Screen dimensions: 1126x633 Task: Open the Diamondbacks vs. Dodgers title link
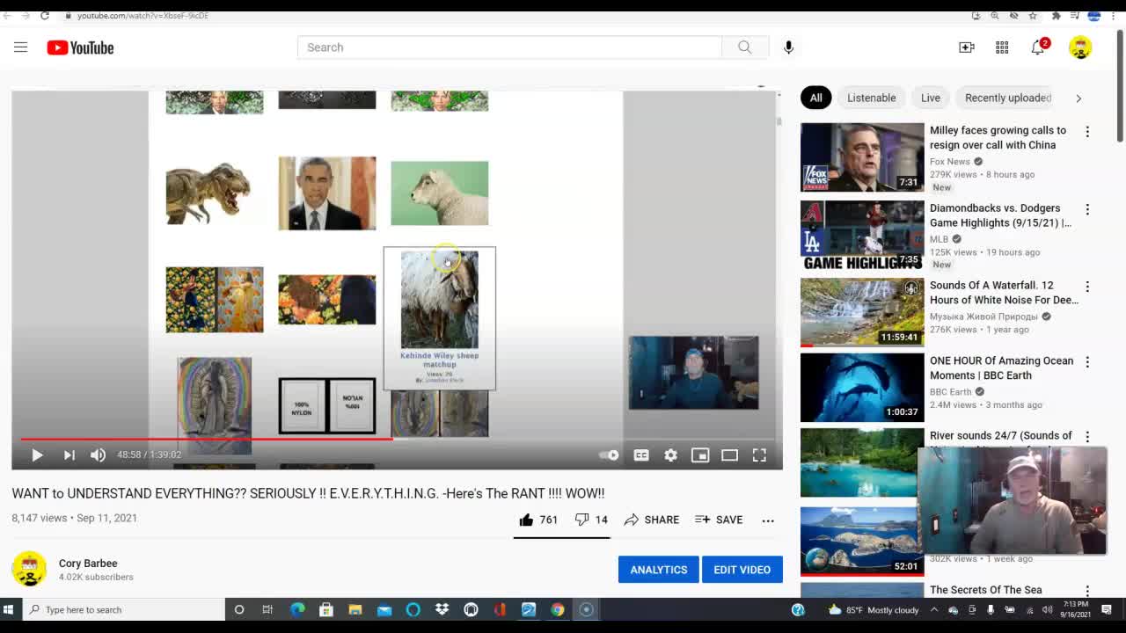point(1000,215)
